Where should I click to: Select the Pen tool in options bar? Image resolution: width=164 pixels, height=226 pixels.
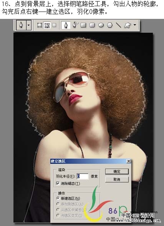(66, 25)
